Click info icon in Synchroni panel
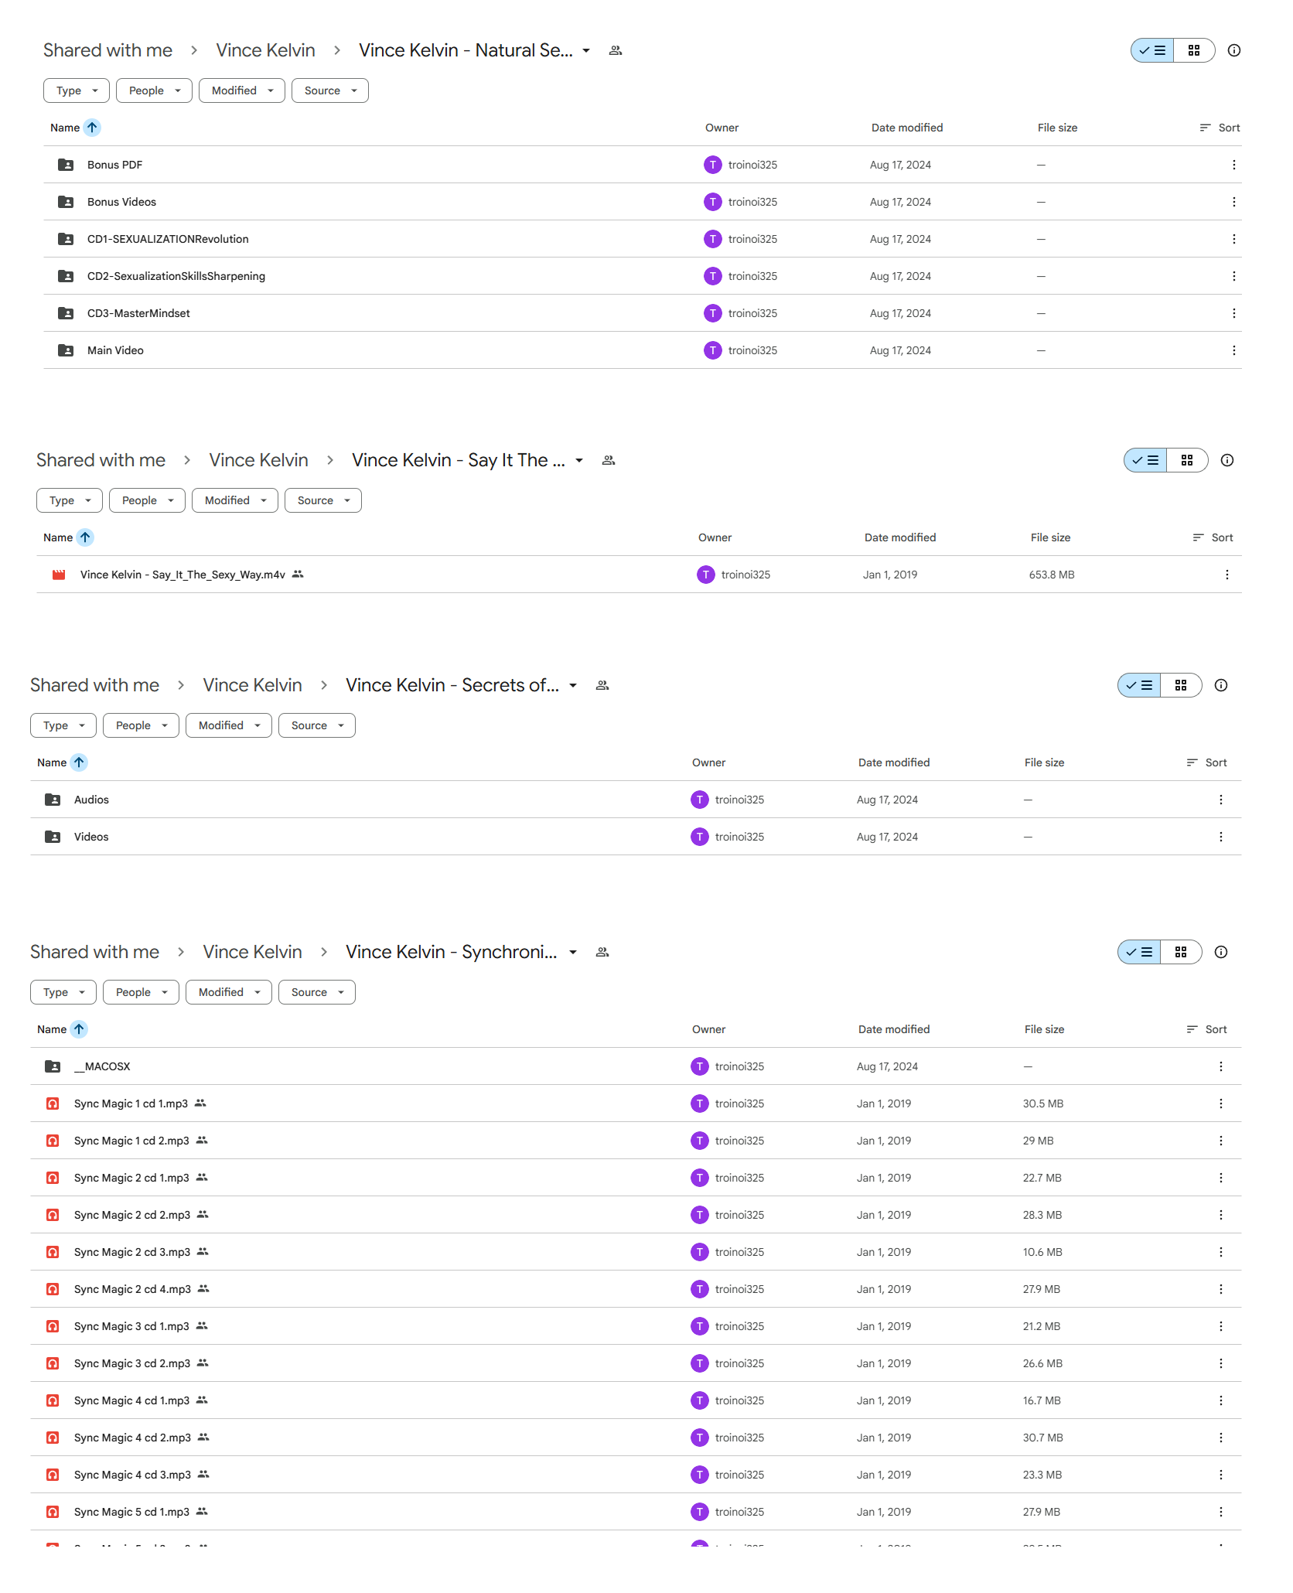This screenshot has height=1593, width=1293. click(x=1221, y=952)
